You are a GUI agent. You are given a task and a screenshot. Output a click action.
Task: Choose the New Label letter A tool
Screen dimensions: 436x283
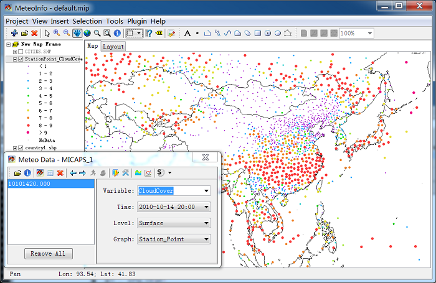coord(187,34)
